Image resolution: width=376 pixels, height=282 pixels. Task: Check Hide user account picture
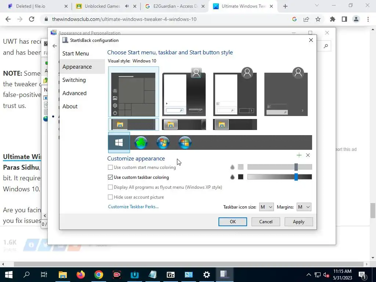(x=110, y=197)
